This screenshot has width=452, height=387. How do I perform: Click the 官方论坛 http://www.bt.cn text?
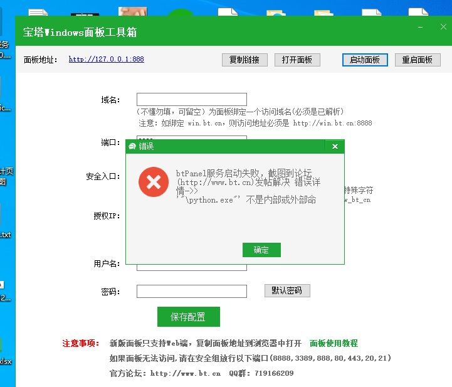tap(165, 373)
